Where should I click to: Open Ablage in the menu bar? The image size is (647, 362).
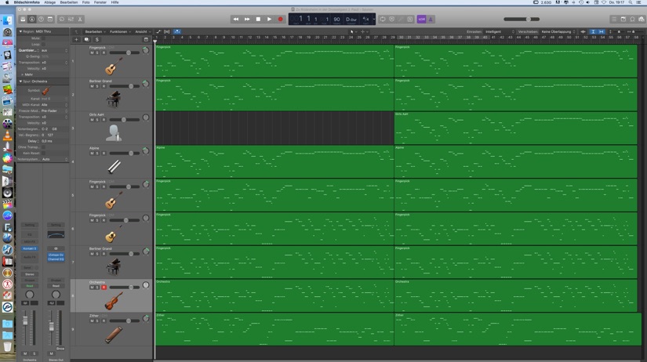point(49,2)
